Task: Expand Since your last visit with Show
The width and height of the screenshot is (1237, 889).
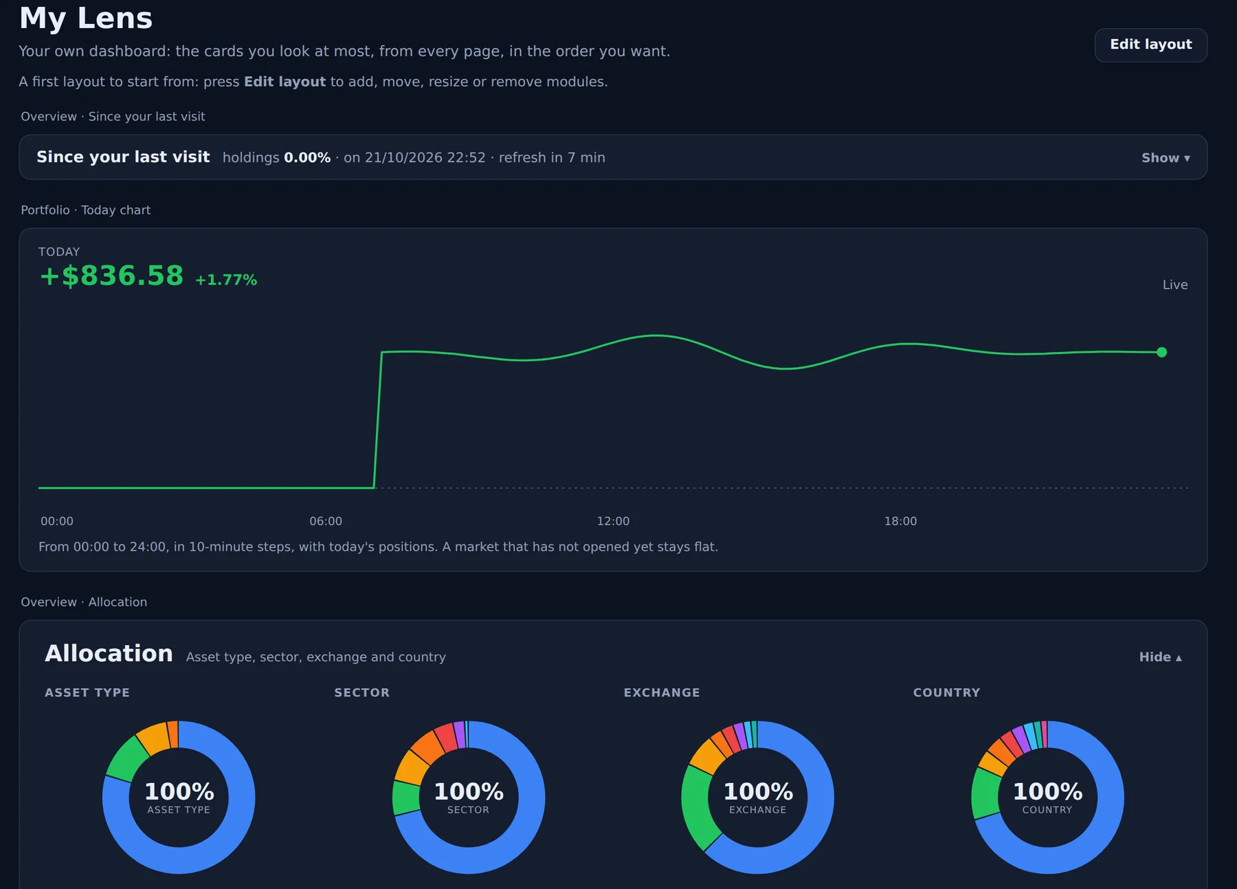Action: point(1166,157)
